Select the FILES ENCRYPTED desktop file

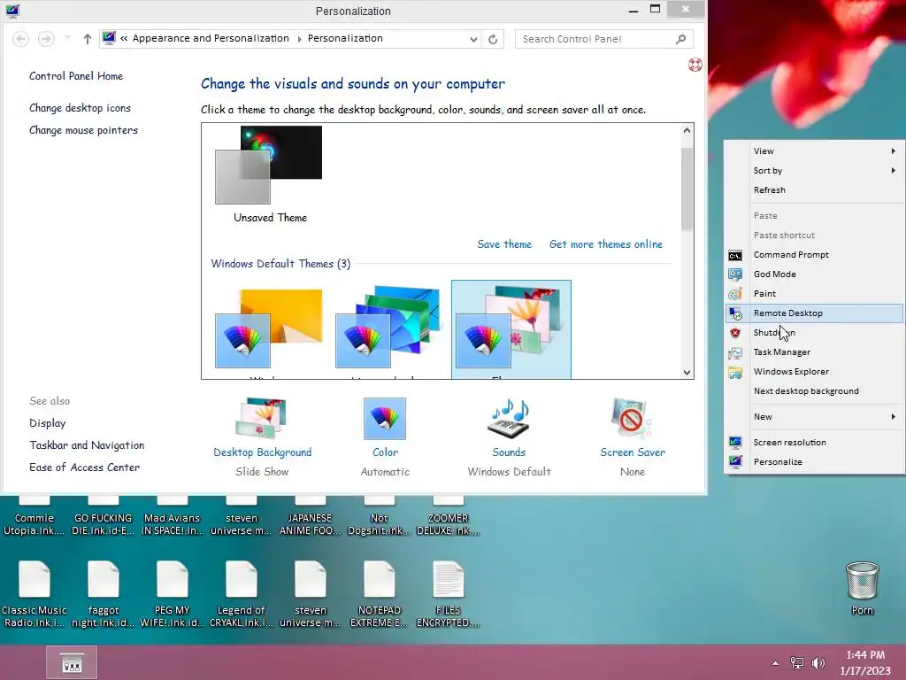point(448,594)
